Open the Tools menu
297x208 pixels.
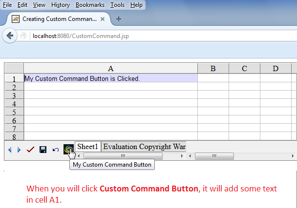coord(117,5)
